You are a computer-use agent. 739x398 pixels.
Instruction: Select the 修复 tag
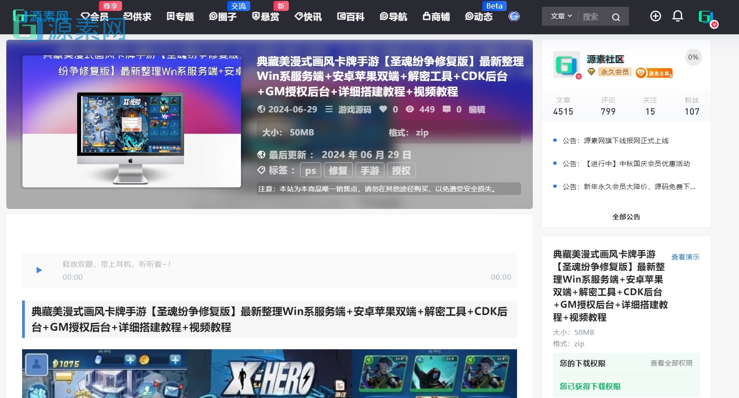338,171
